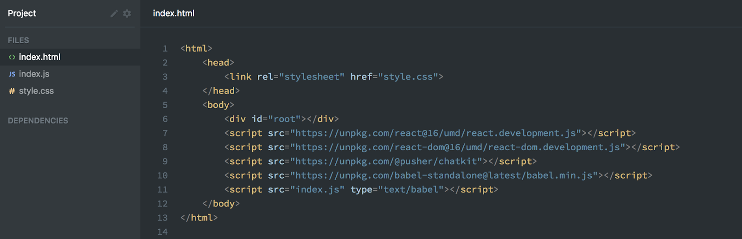Click the Project panel title
Image resolution: width=742 pixels, height=239 pixels.
click(22, 13)
